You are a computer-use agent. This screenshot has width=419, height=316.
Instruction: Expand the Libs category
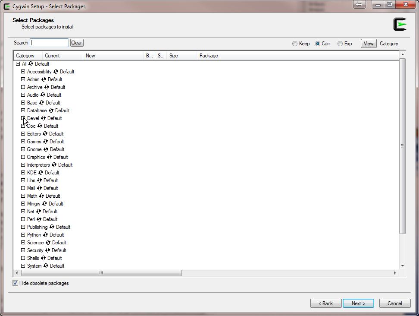[x=23, y=180]
